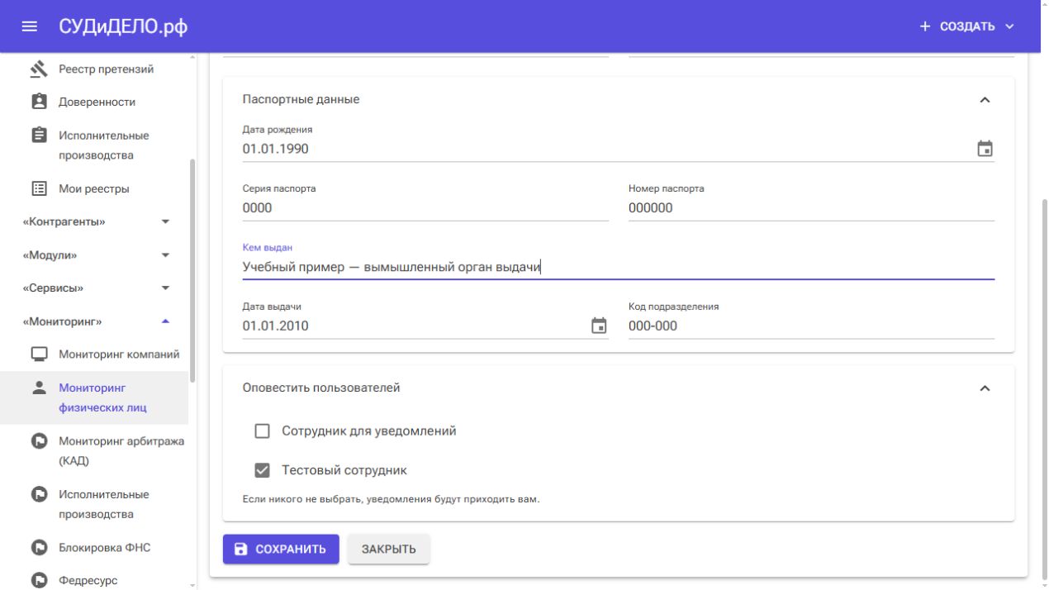The width and height of the screenshot is (1049, 590).
Task: Click the Федресурс flag icon
Action: click(x=39, y=580)
